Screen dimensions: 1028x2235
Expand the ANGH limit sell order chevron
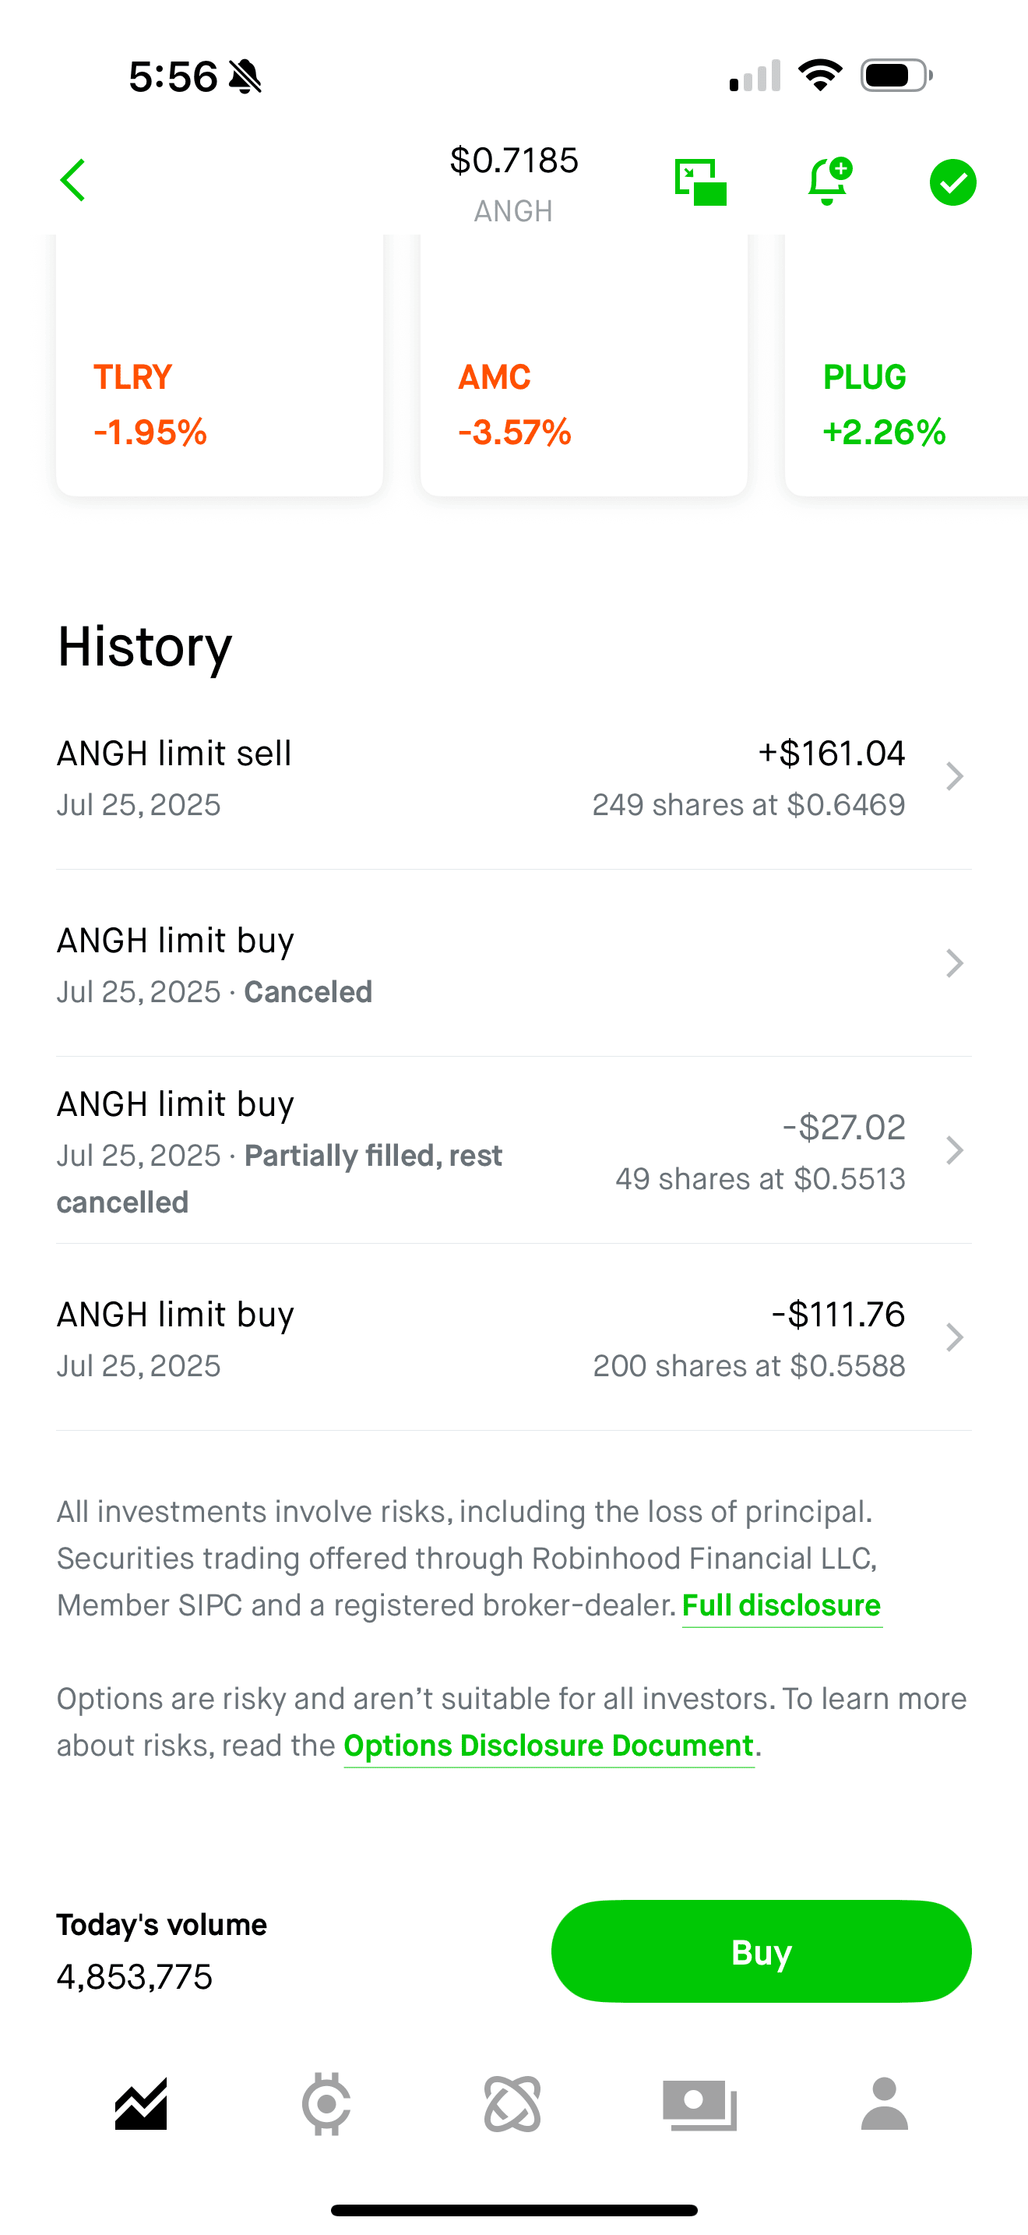(954, 776)
